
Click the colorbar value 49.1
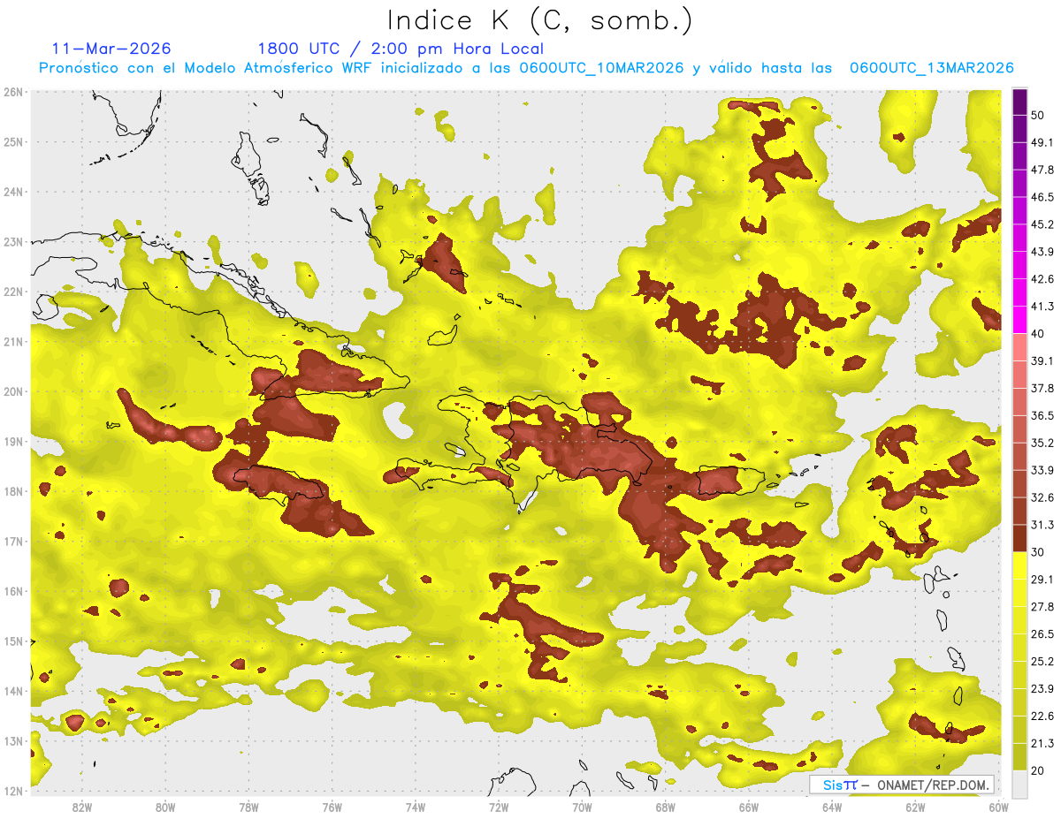[x=1042, y=142]
